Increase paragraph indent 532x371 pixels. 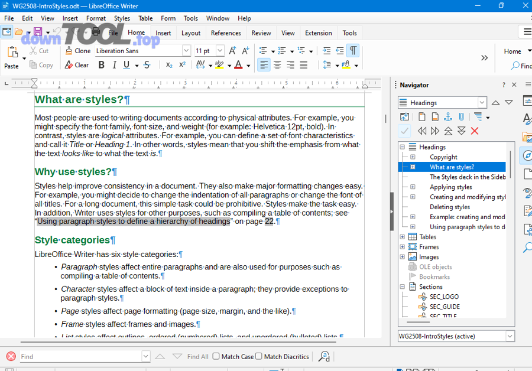tap(327, 51)
